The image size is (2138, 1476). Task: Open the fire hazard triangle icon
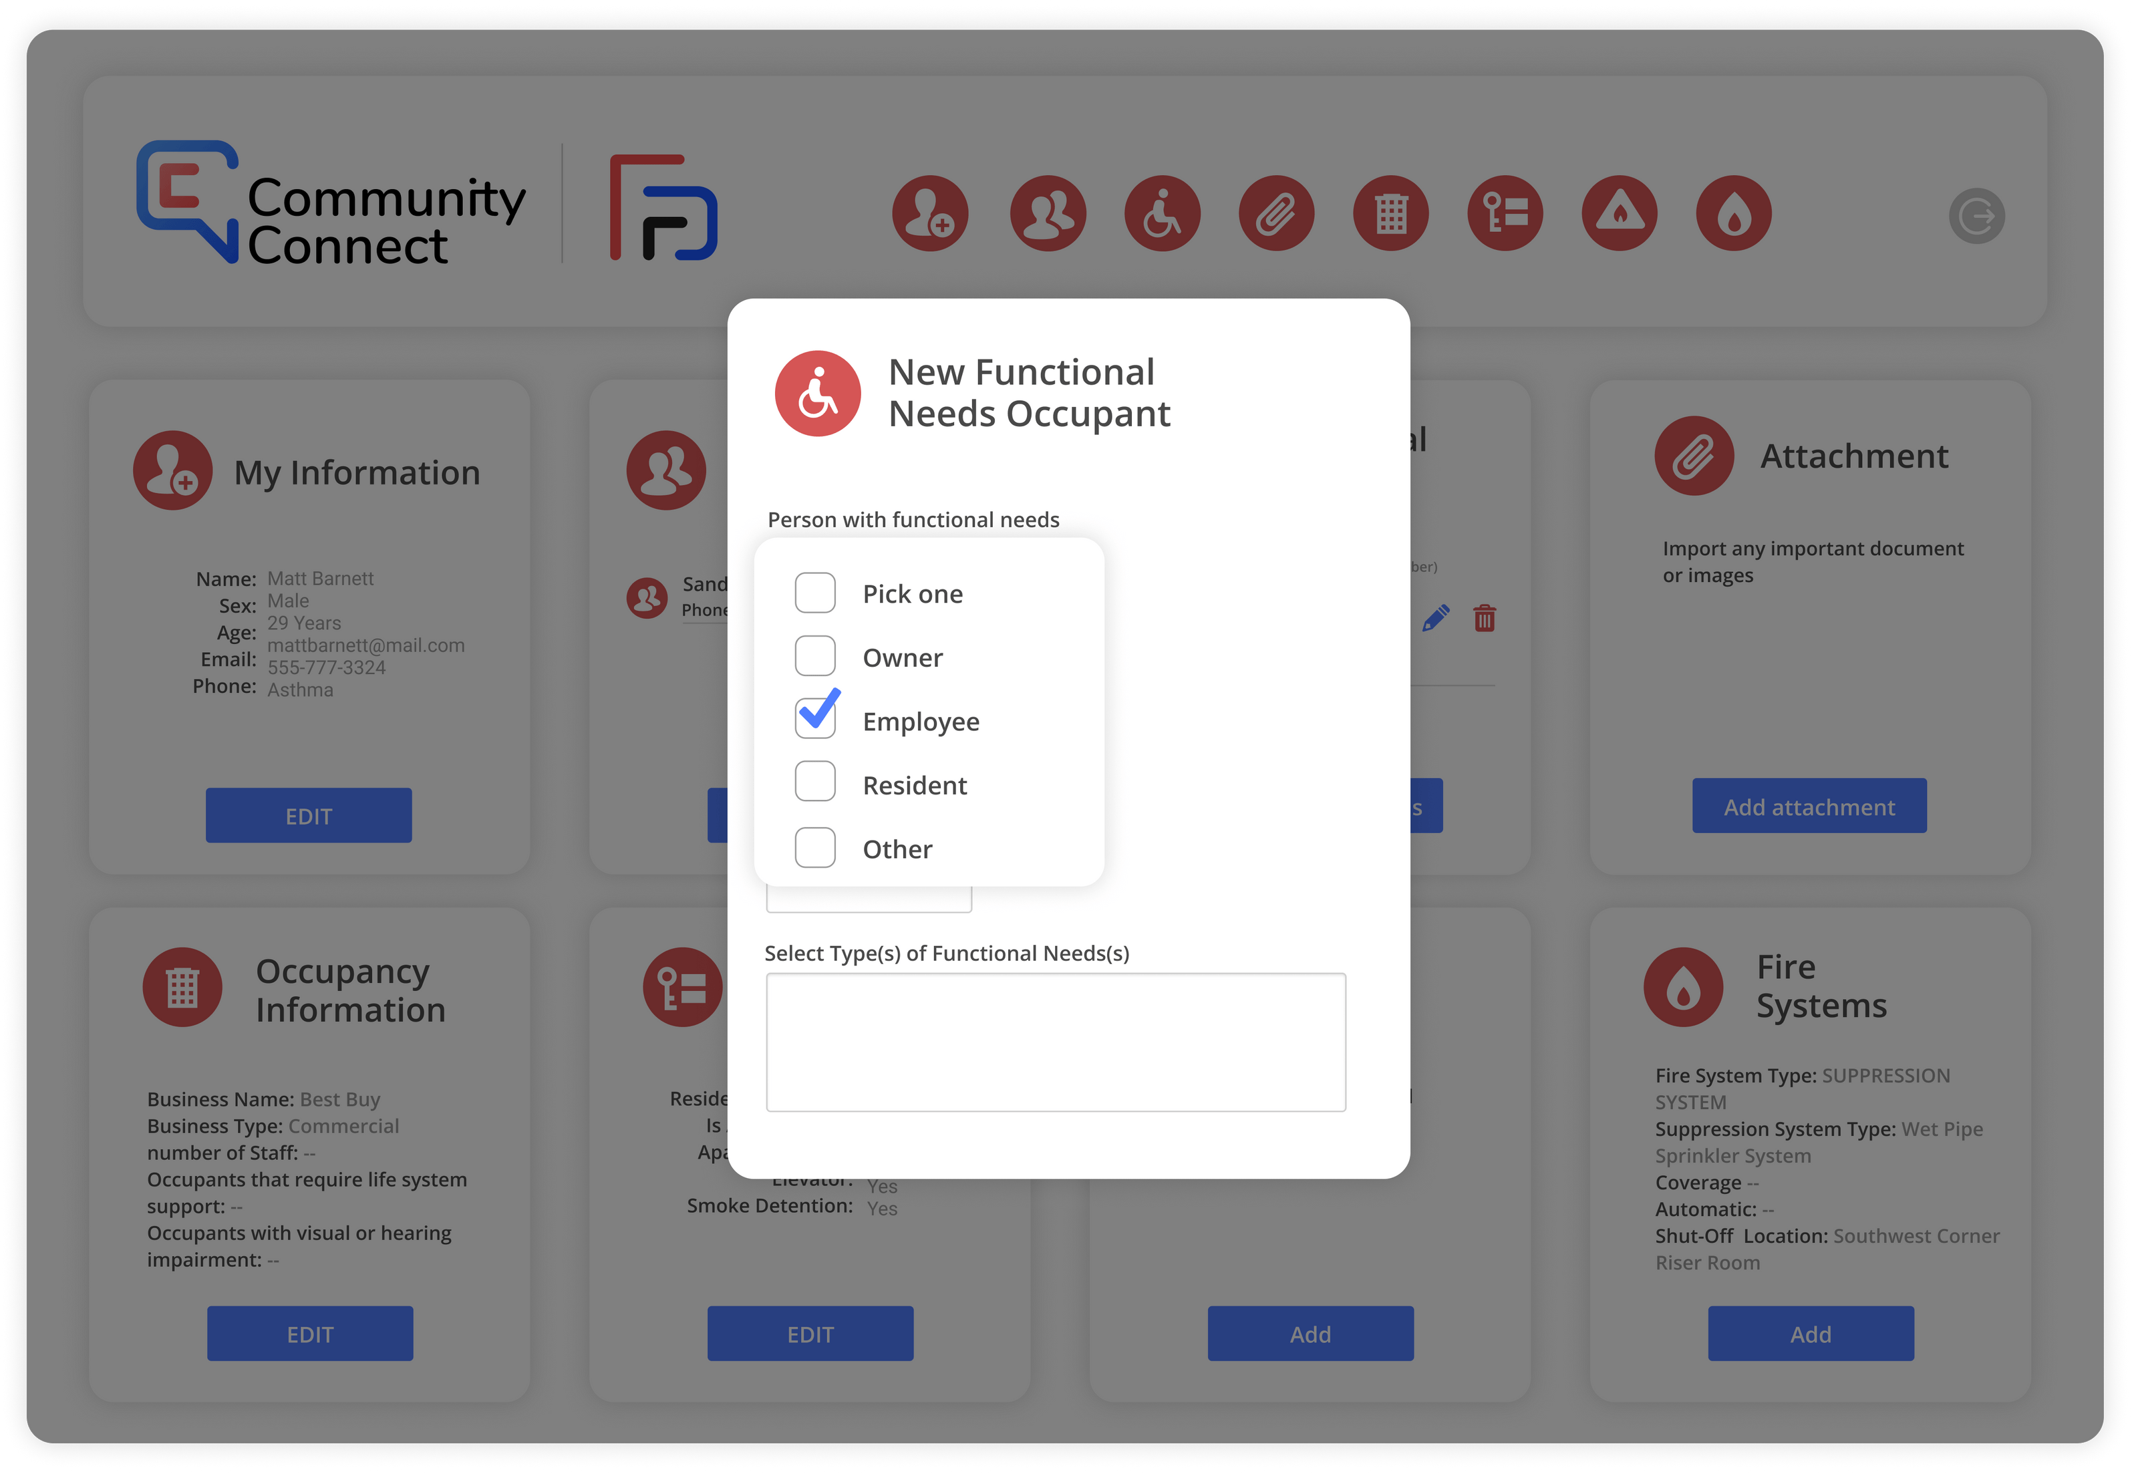point(1620,214)
